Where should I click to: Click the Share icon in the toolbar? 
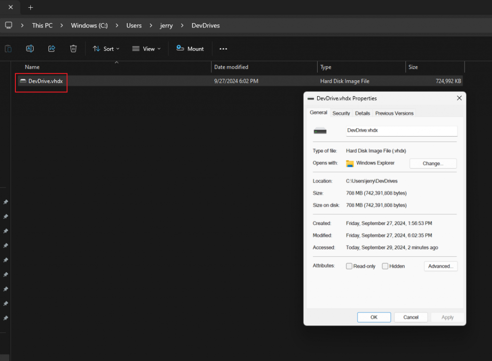pyautogui.click(x=52, y=49)
